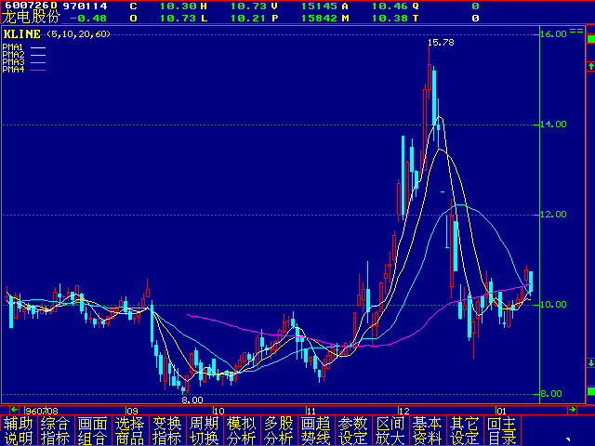595x446 pixels.
Task: Click the green block at bottom right
Action: click(x=589, y=391)
